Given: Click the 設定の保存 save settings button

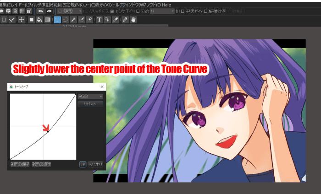Looking at the screenshot, I should point(20,164).
